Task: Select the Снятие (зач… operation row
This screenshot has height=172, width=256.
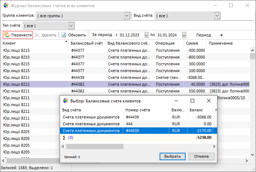Action: pos(125,77)
